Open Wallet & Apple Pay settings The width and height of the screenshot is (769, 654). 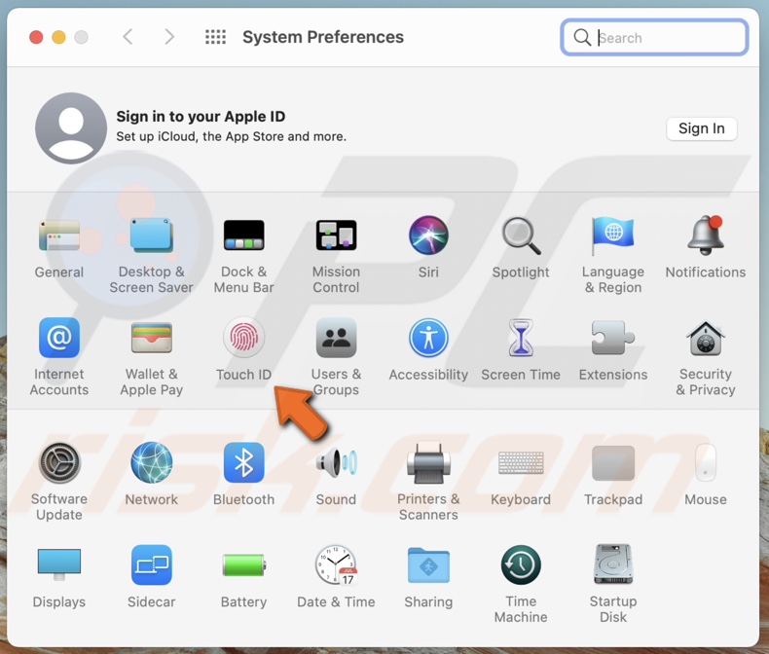pyautogui.click(x=152, y=338)
